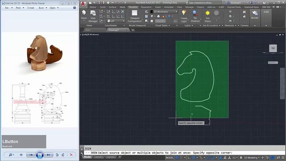This screenshot has height=161, width=286.
Task: Switch to the Express Tools ribbon tab
Action: 234,7
